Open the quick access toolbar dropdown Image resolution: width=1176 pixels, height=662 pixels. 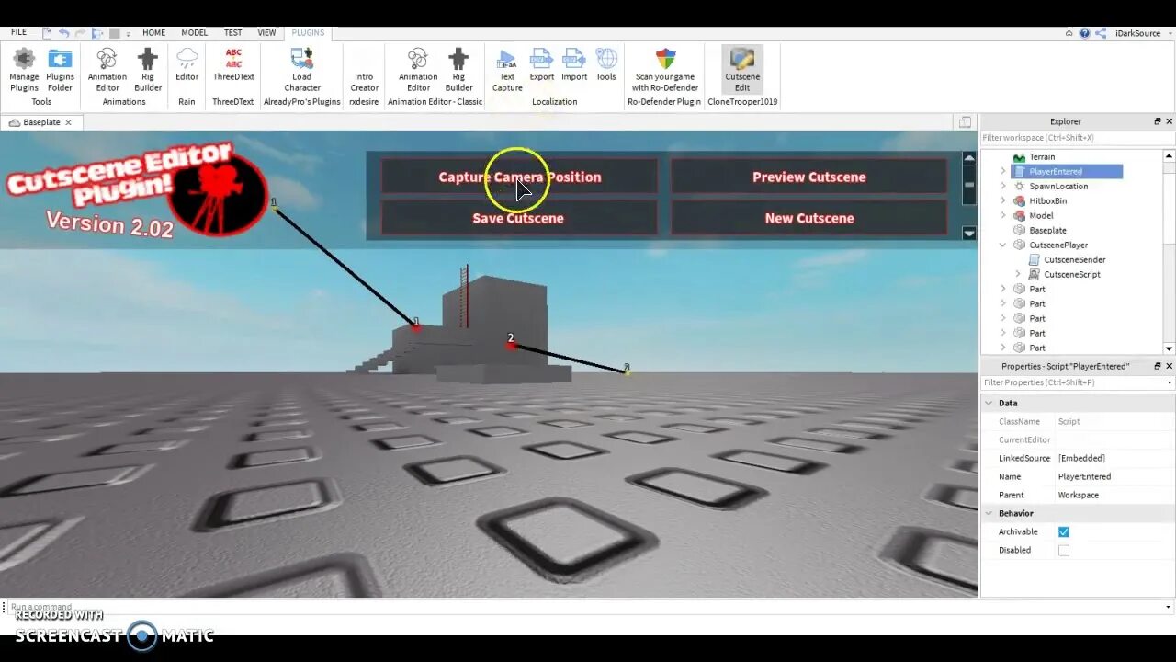pos(128,33)
